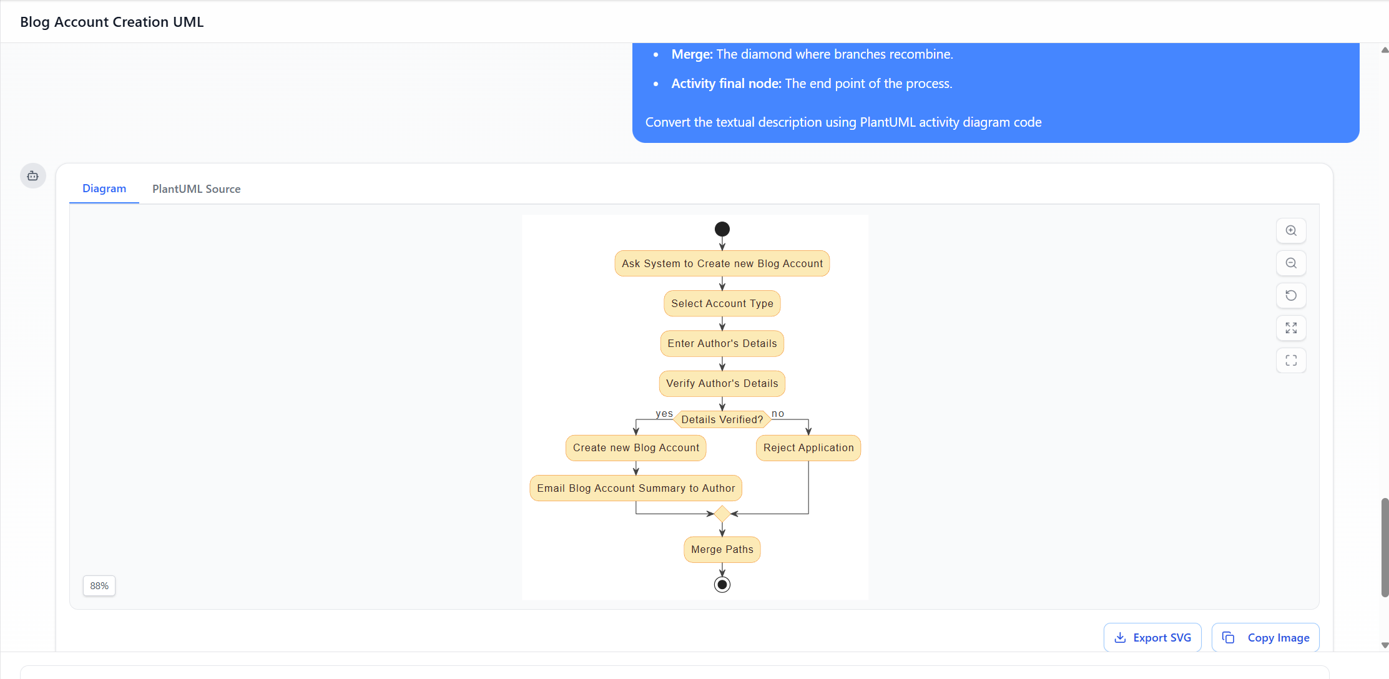The image size is (1389, 679).
Task: Click the download icon in Export SVG
Action: pyautogui.click(x=1120, y=638)
